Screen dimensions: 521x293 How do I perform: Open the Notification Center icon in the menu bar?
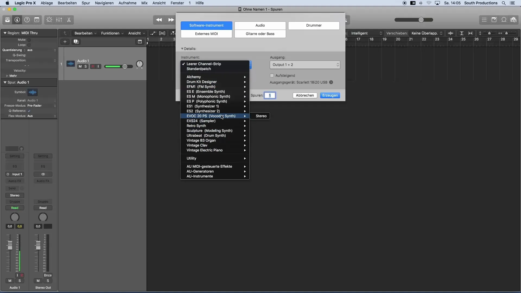point(513,3)
